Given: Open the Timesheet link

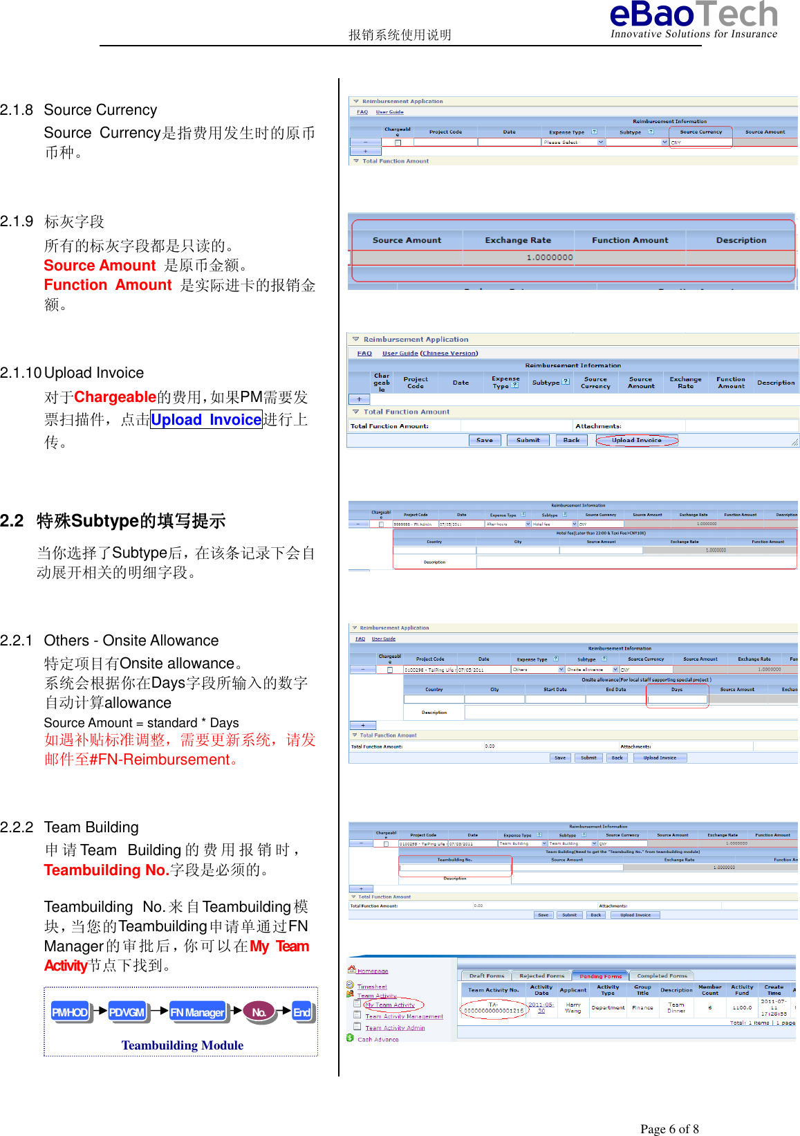Looking at the screenshot, I should 372,987.
